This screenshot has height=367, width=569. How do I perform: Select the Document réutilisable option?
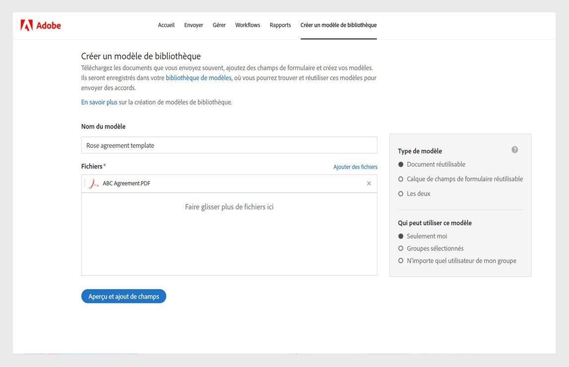pos(400,164)
